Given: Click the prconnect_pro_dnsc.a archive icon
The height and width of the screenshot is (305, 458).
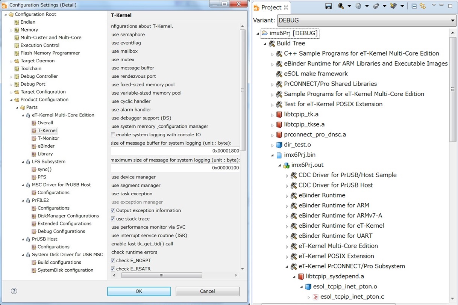Looking at the screenshot, I should point(279,135).
